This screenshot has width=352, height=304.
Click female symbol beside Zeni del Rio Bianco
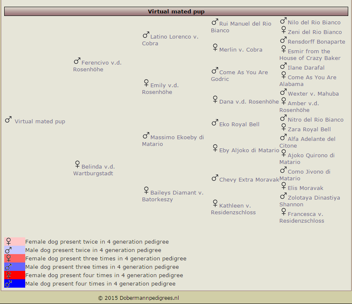284,30
